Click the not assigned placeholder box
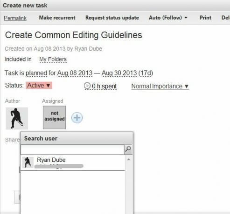 54,118
